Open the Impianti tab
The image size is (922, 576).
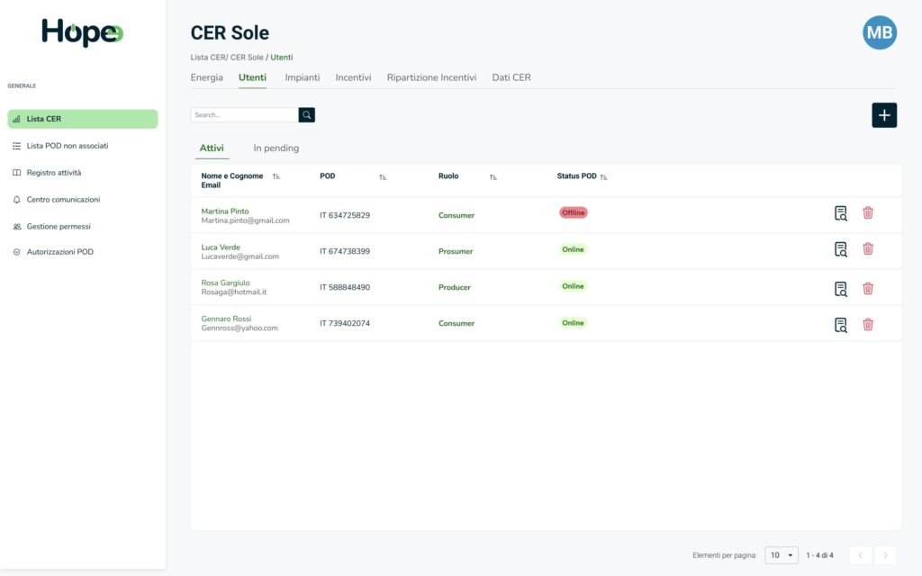point(303,77)
